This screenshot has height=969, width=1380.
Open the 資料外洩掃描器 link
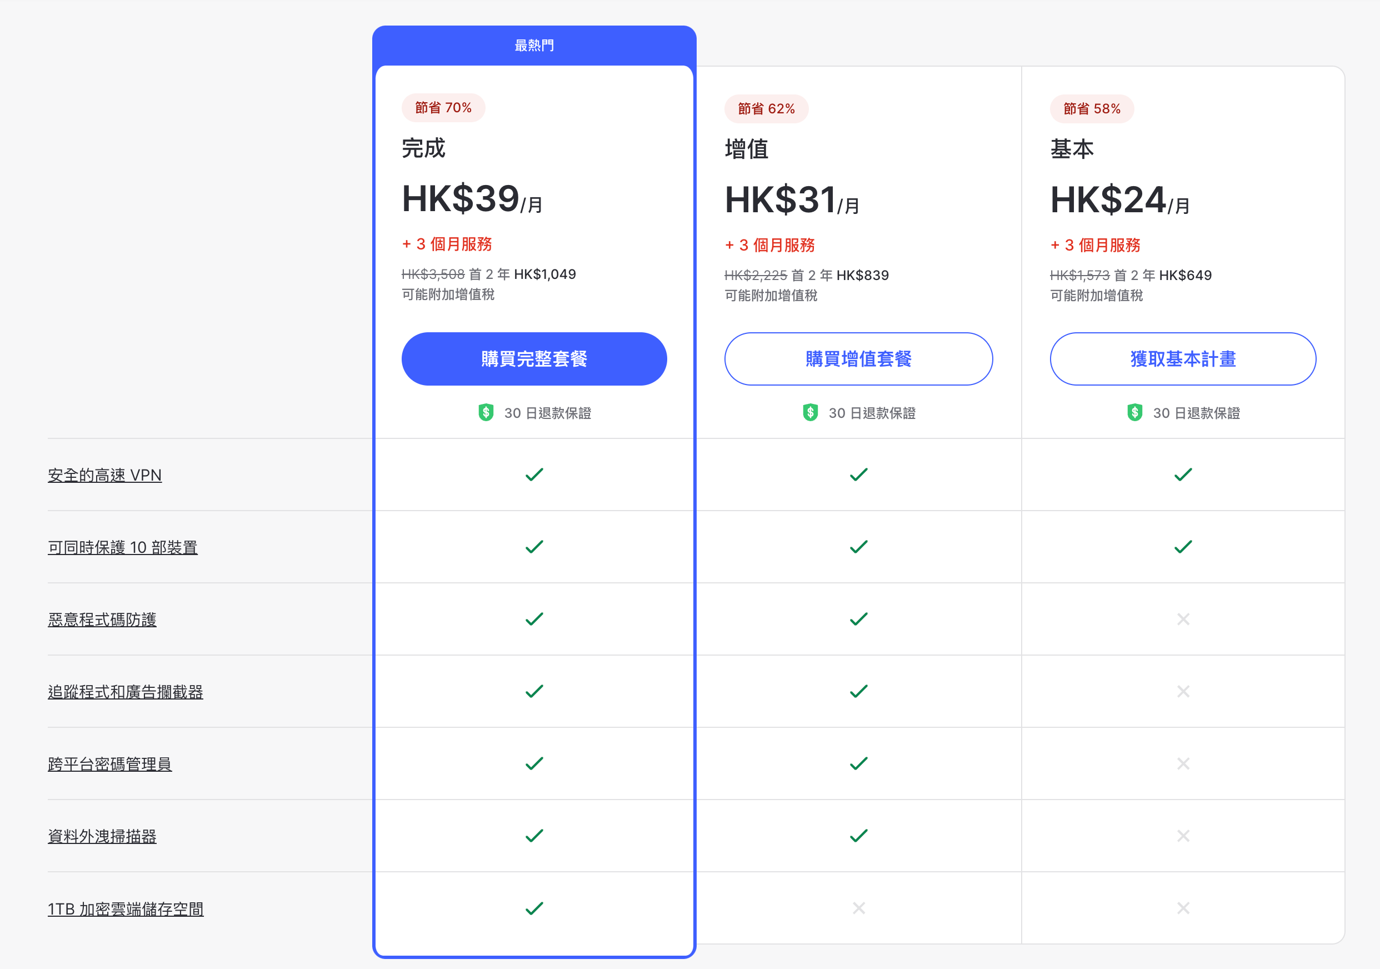(102, 836)
